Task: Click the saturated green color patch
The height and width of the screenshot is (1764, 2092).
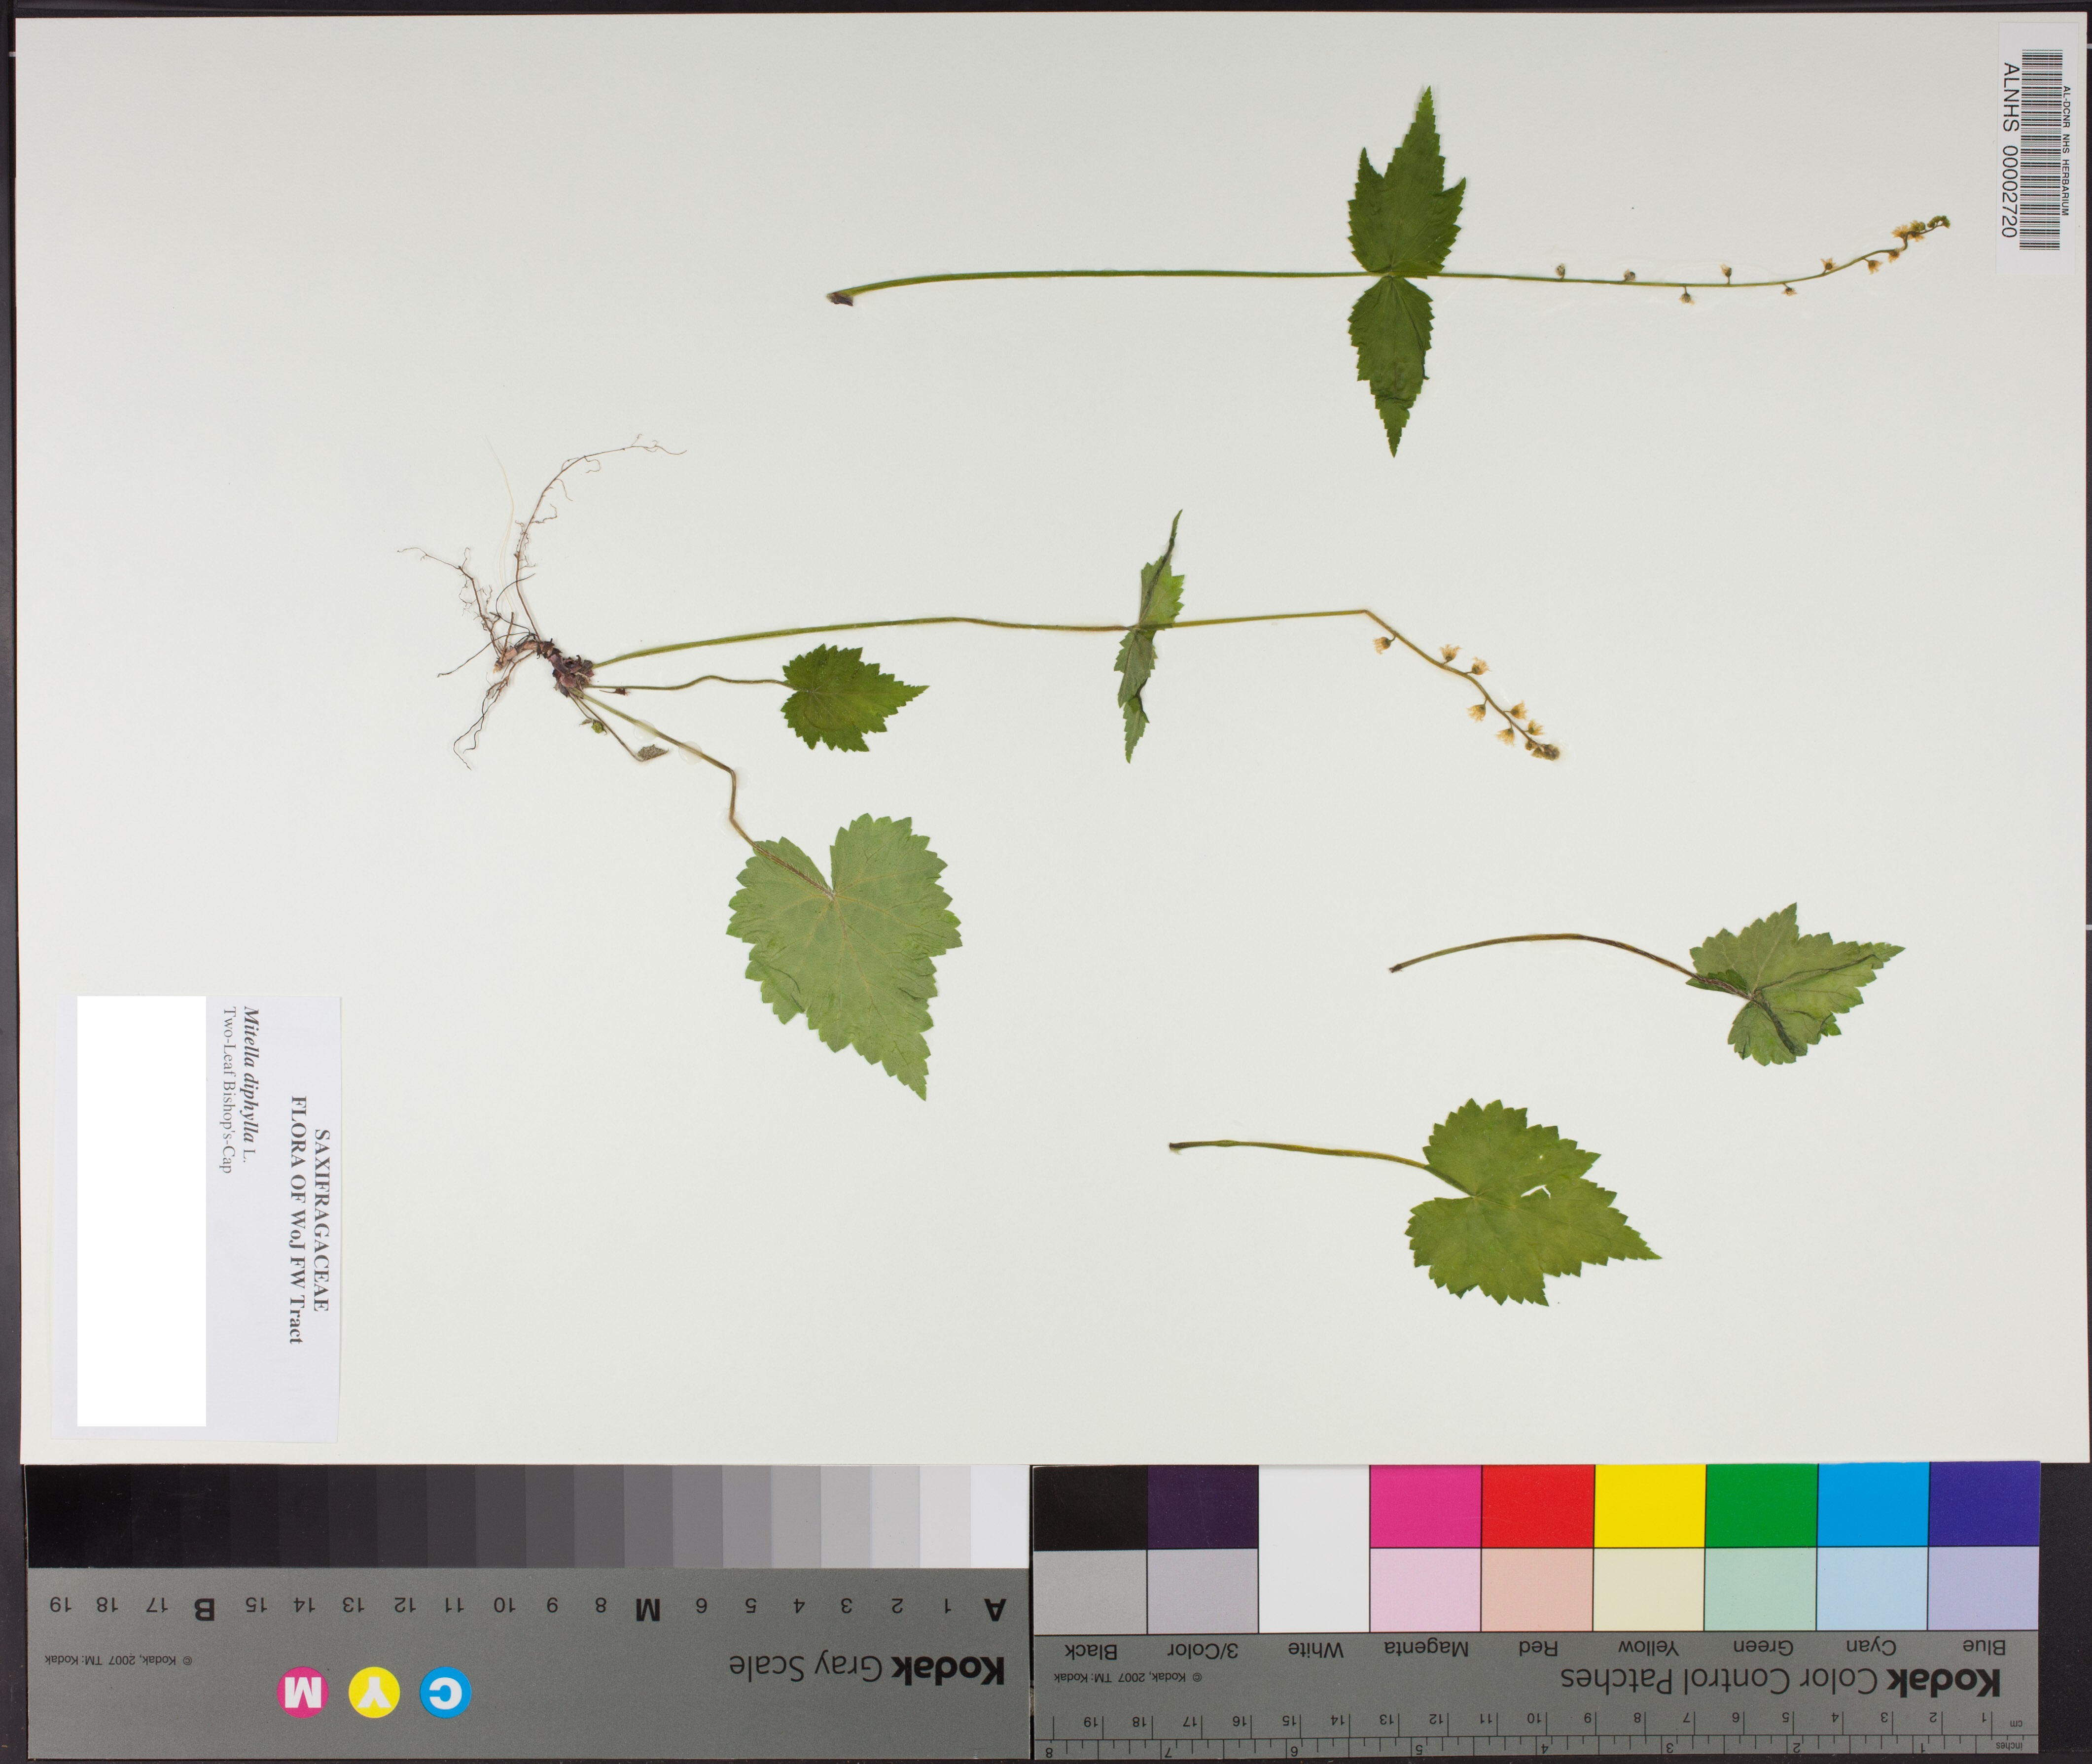Action: click(1761, 1506)
